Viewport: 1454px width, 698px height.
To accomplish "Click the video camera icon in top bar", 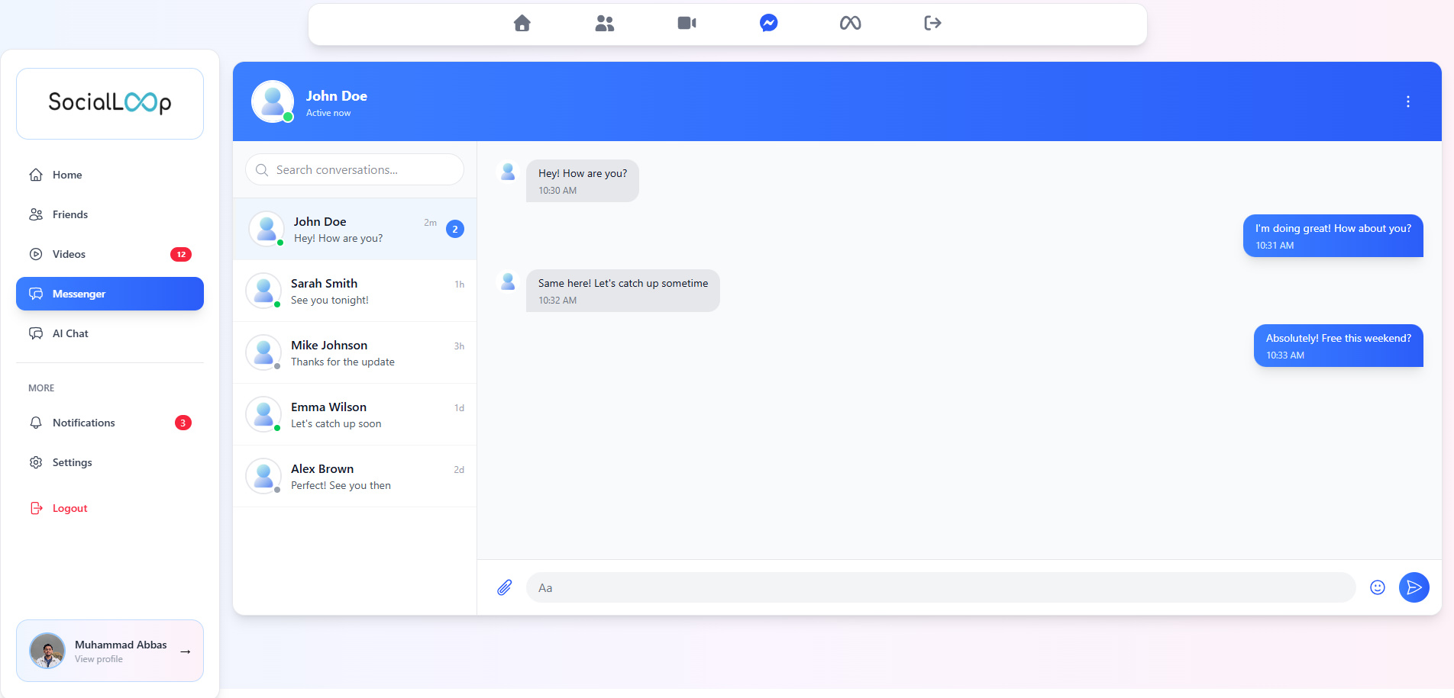I will pyautogui.click(x=687, y=24).
